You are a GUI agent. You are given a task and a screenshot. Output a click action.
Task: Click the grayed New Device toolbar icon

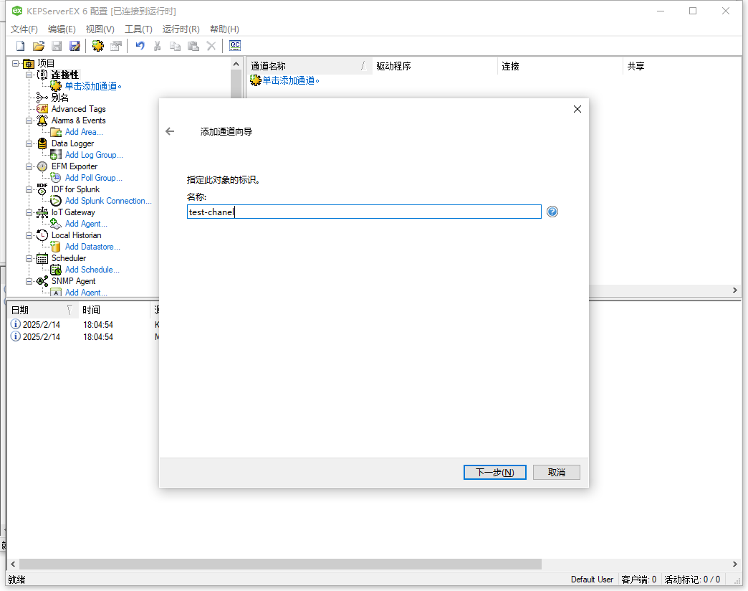pyautogui.click(x=116, y=46)
